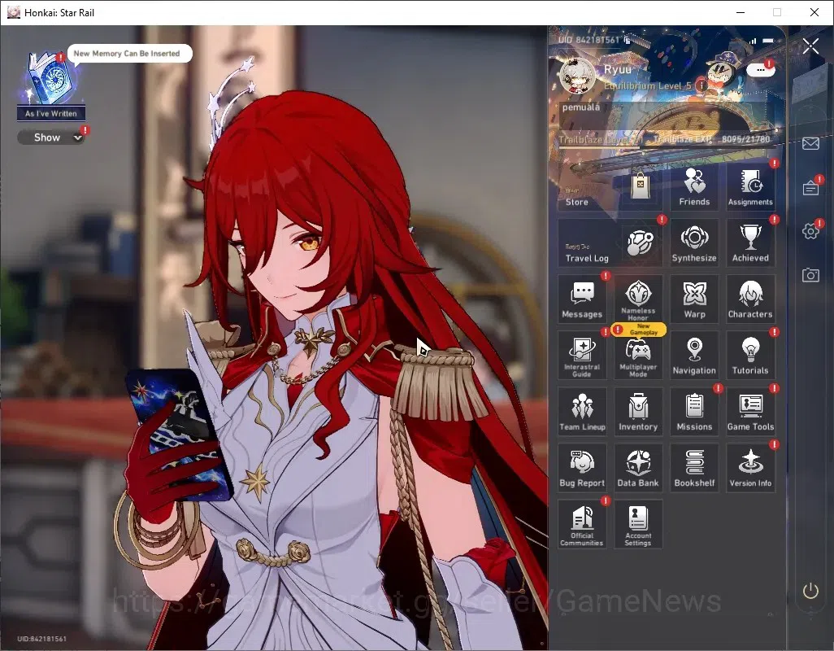The width and height of the screenshot is (834, 651).
Task: Open the Synthesize menu
Action: point(694,242)
